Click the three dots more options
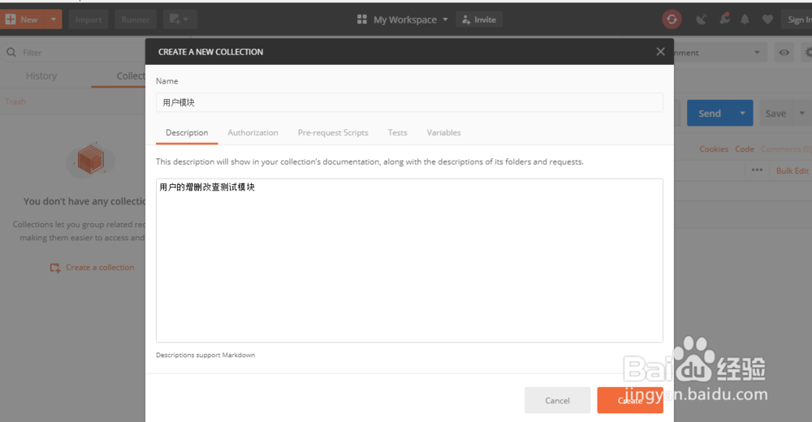The height and width of the screenshot is (422, 812). (757, 170)
